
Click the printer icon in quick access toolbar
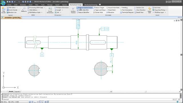coord(25,2)
